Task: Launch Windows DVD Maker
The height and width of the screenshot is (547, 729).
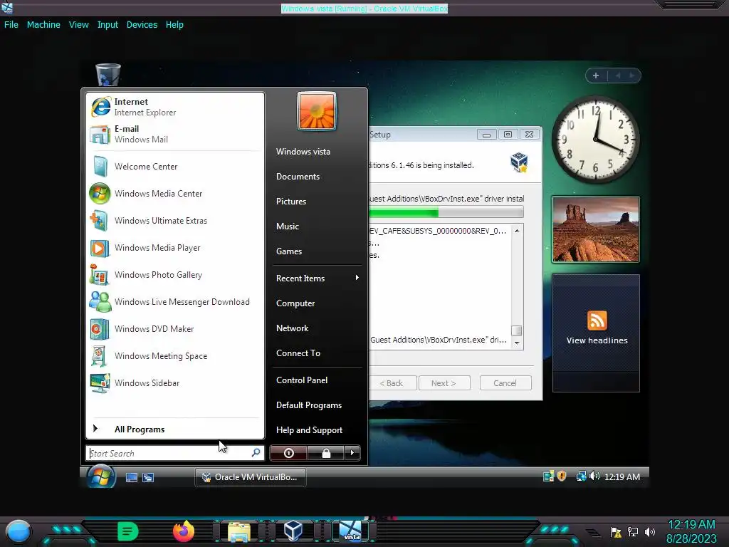Action: point(174,328)
